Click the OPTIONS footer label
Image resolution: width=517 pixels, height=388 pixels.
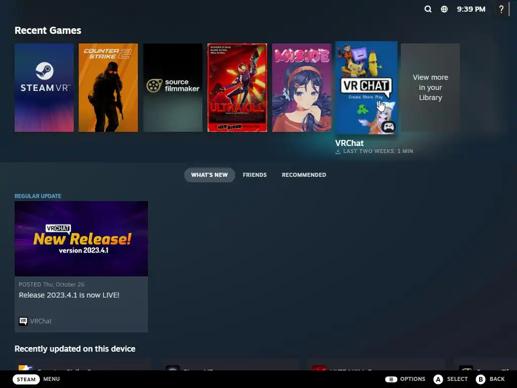412,379
